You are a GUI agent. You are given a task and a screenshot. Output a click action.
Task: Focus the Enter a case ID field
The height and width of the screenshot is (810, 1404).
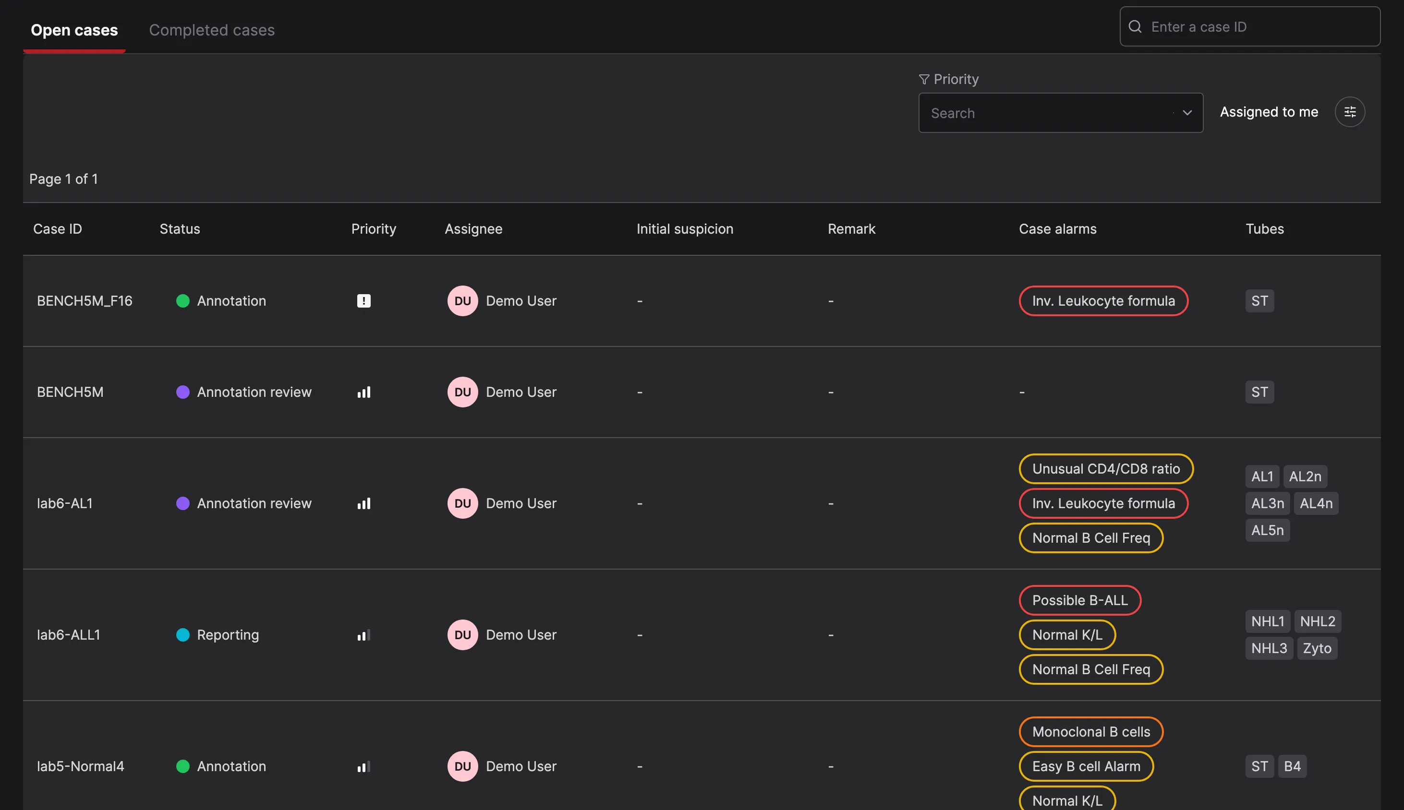1250,27
